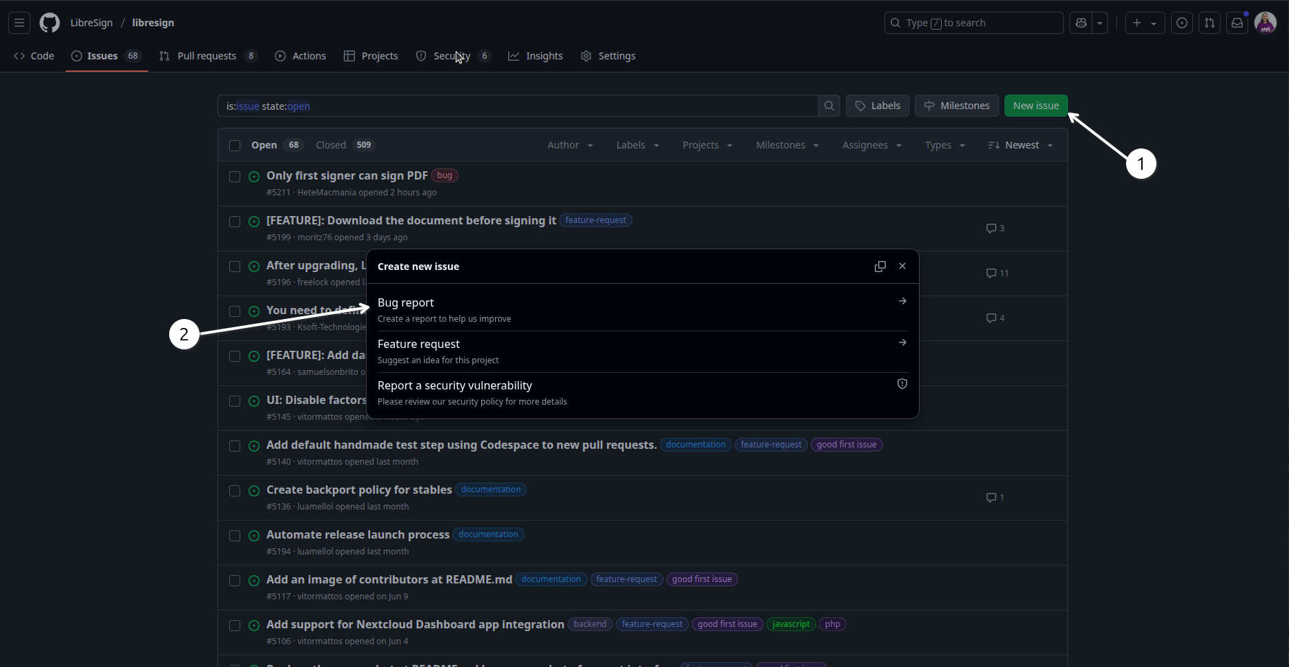1289x667 pixels.
Task: Open the comments icon showing 4
Action: (x=995, y=318)
